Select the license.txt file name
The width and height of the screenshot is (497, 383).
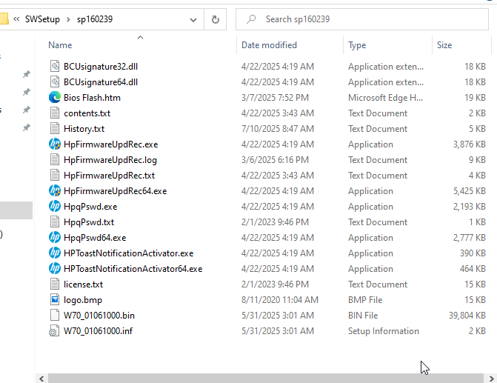click(83, 284)
